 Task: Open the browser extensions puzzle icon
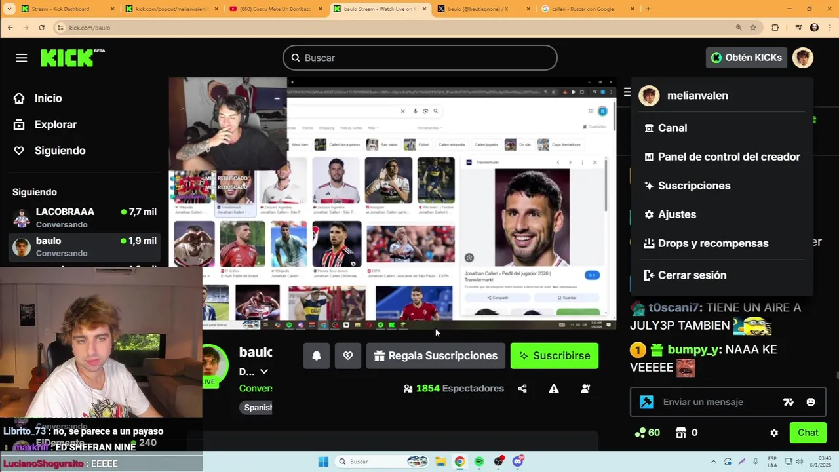pyautogui.click(x=775, y=28)
